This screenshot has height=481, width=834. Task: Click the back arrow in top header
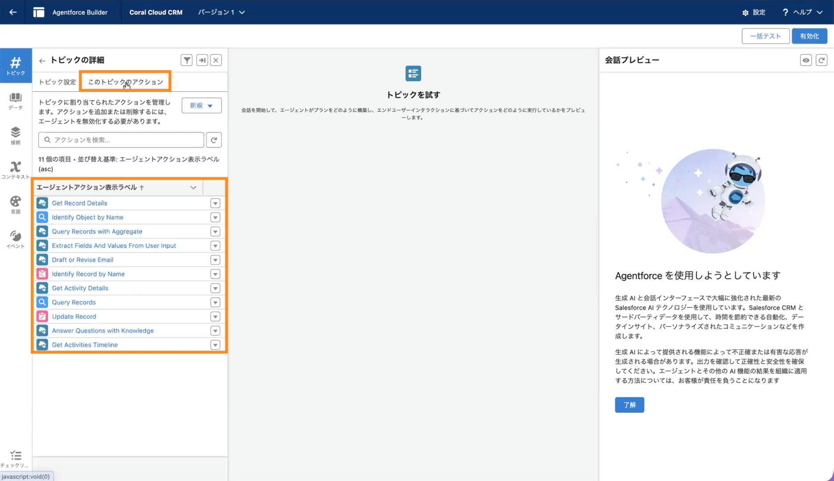13,12
